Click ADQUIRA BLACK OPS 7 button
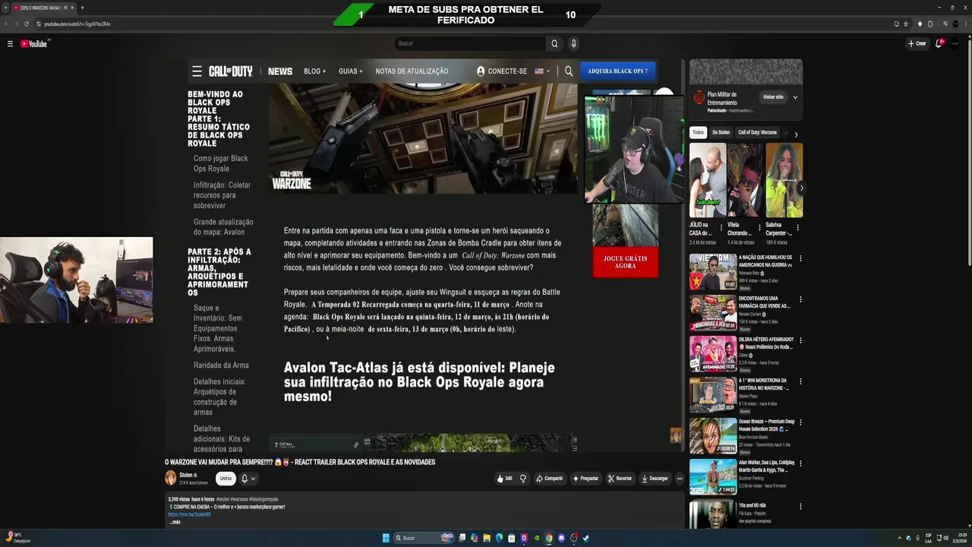This screenshot has width=972, height=547. pyautogui.click(x=617, y=71)
